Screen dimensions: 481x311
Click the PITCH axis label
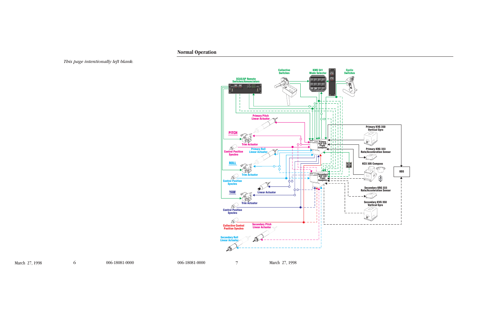(233, 133)
